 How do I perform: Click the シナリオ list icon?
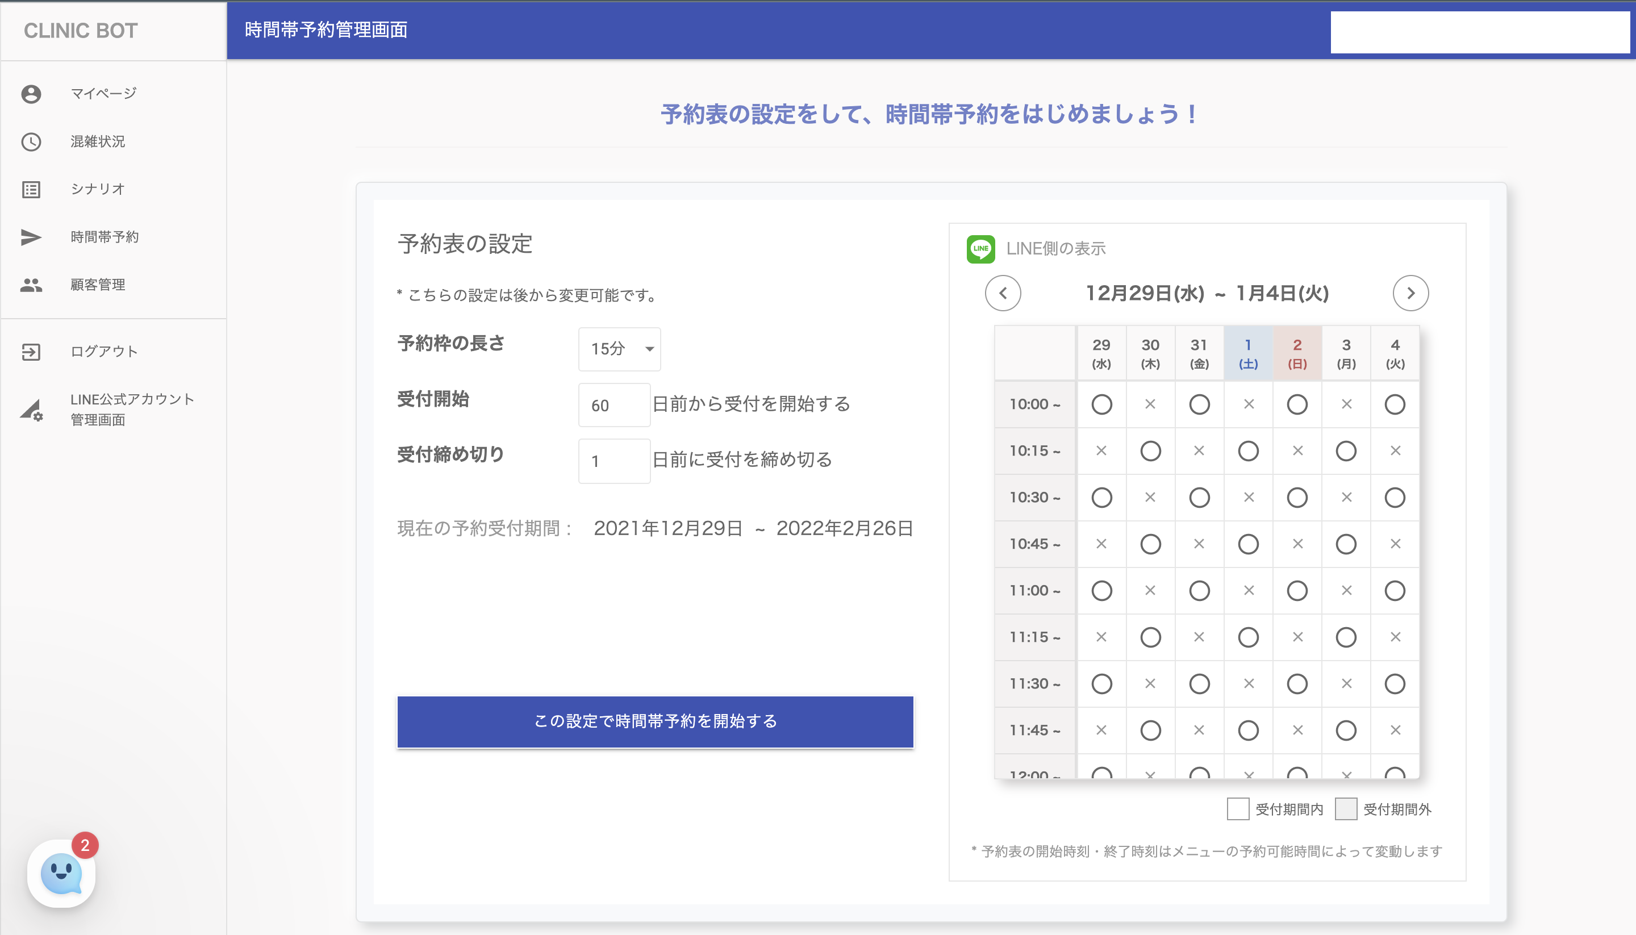pyautogui.click(x=31, y=189)
